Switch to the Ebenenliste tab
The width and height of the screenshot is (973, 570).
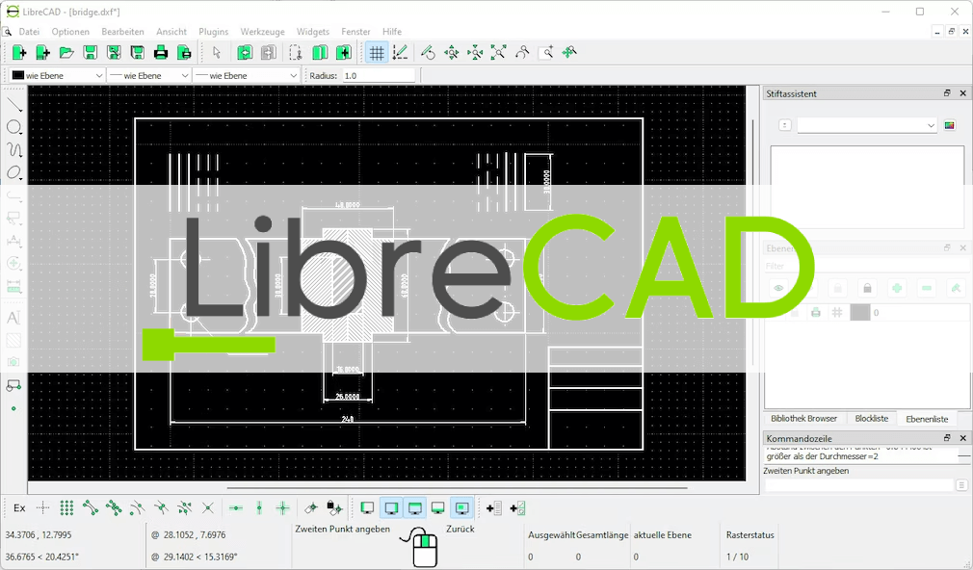pos(927,419)
